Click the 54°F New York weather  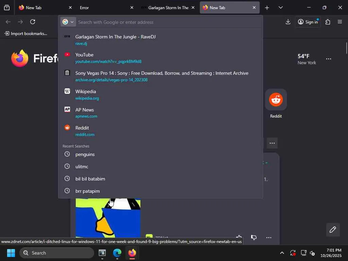(307, 59)
